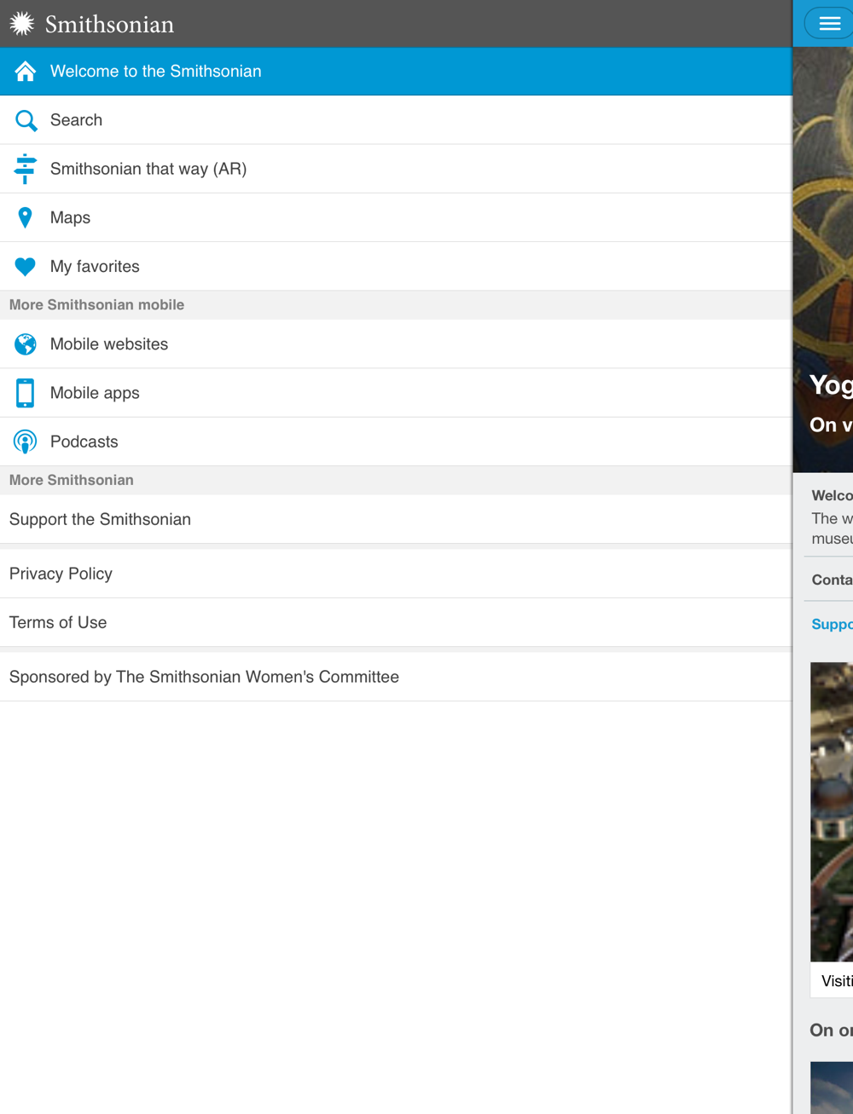Click the magnifying glass search icon
Screen dimensions: 853x1114
26,121
